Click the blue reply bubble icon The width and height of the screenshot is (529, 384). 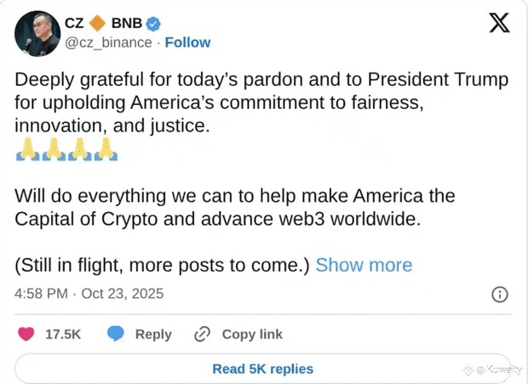pyautogui.click(x=117, y=334)
